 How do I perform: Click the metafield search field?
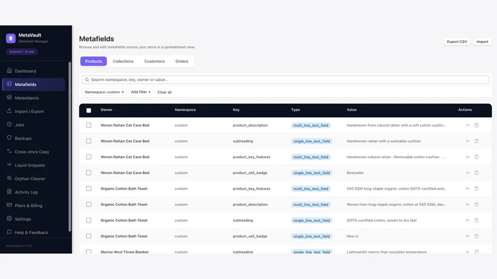click(285, 80)
